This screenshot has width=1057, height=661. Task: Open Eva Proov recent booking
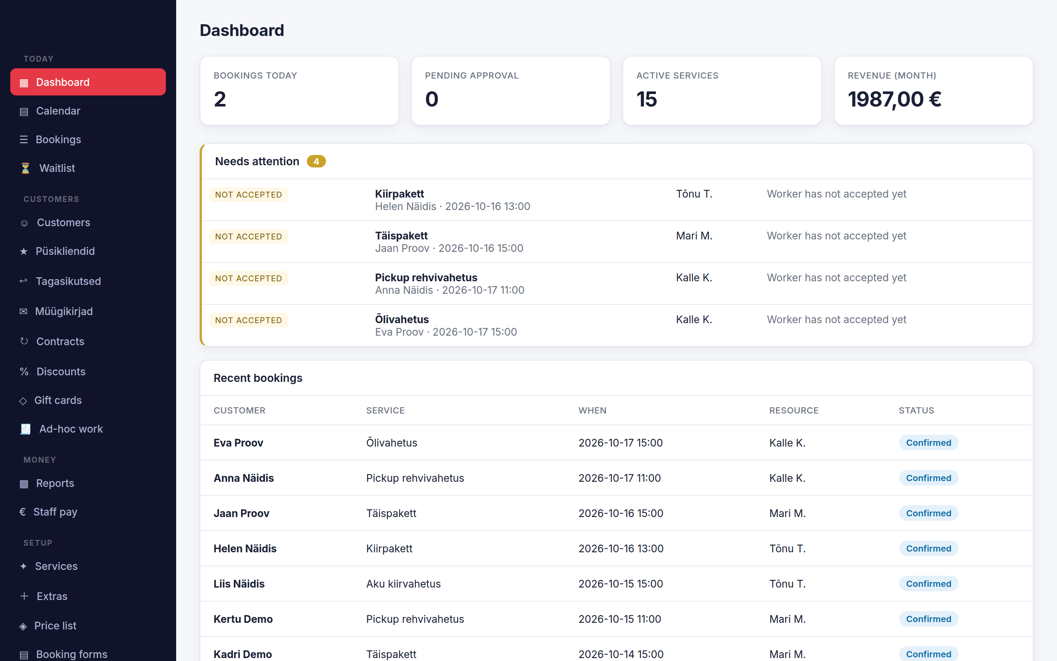point(616,443)
